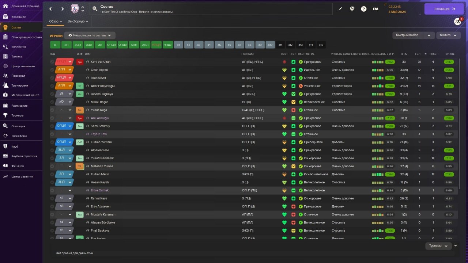The height and width of the screenshot is (263, 468).
Task: Click the pencil edit icon in top bar
Action: click(340, 9)
